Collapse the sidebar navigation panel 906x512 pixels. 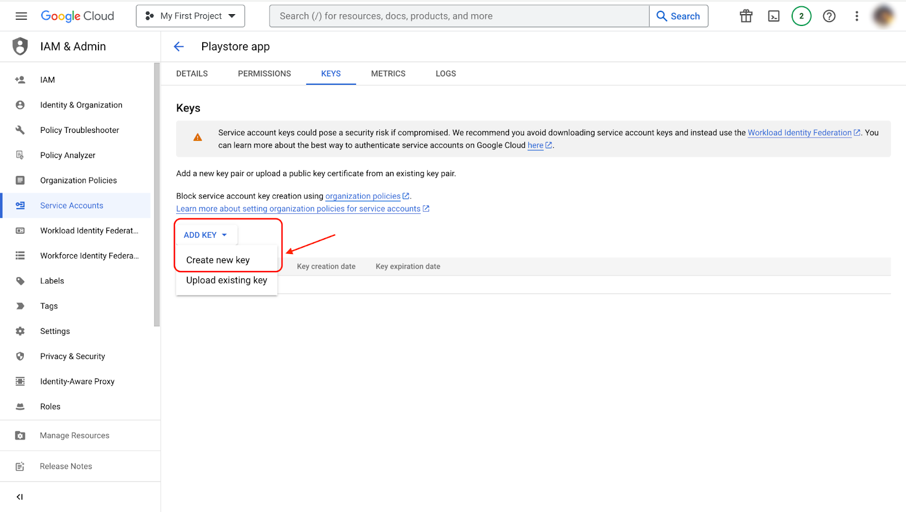(20, 497)
